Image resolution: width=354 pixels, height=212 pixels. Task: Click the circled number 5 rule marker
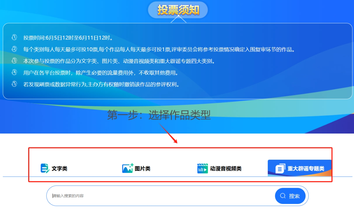(14, 84)
